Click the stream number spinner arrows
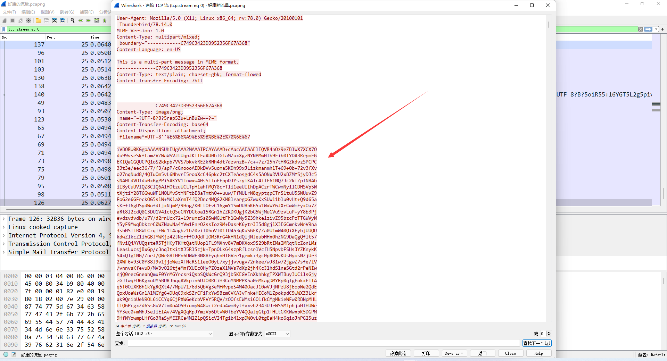Viewport: 667px width, 361px height. pos(549,334)
